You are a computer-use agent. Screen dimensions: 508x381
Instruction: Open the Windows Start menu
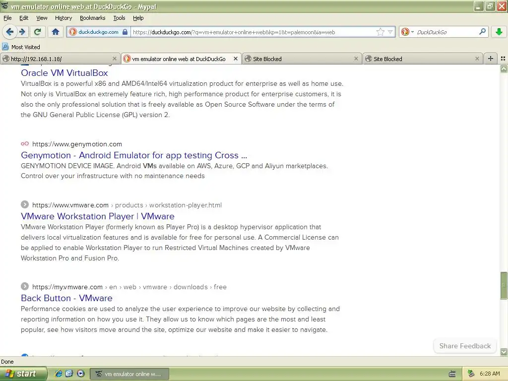point(23,374)
